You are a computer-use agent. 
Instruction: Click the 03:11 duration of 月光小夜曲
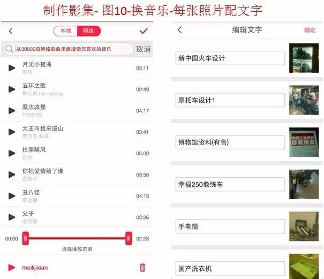(x=142, y=68)
